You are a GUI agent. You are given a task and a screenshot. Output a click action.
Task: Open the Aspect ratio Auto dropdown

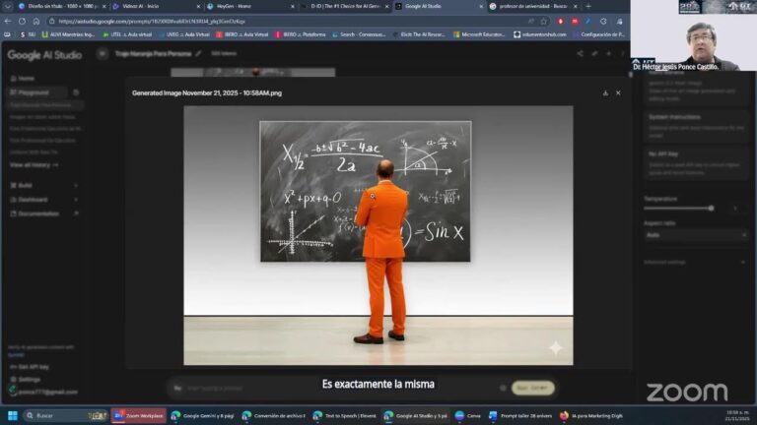(x=696, y=235)
